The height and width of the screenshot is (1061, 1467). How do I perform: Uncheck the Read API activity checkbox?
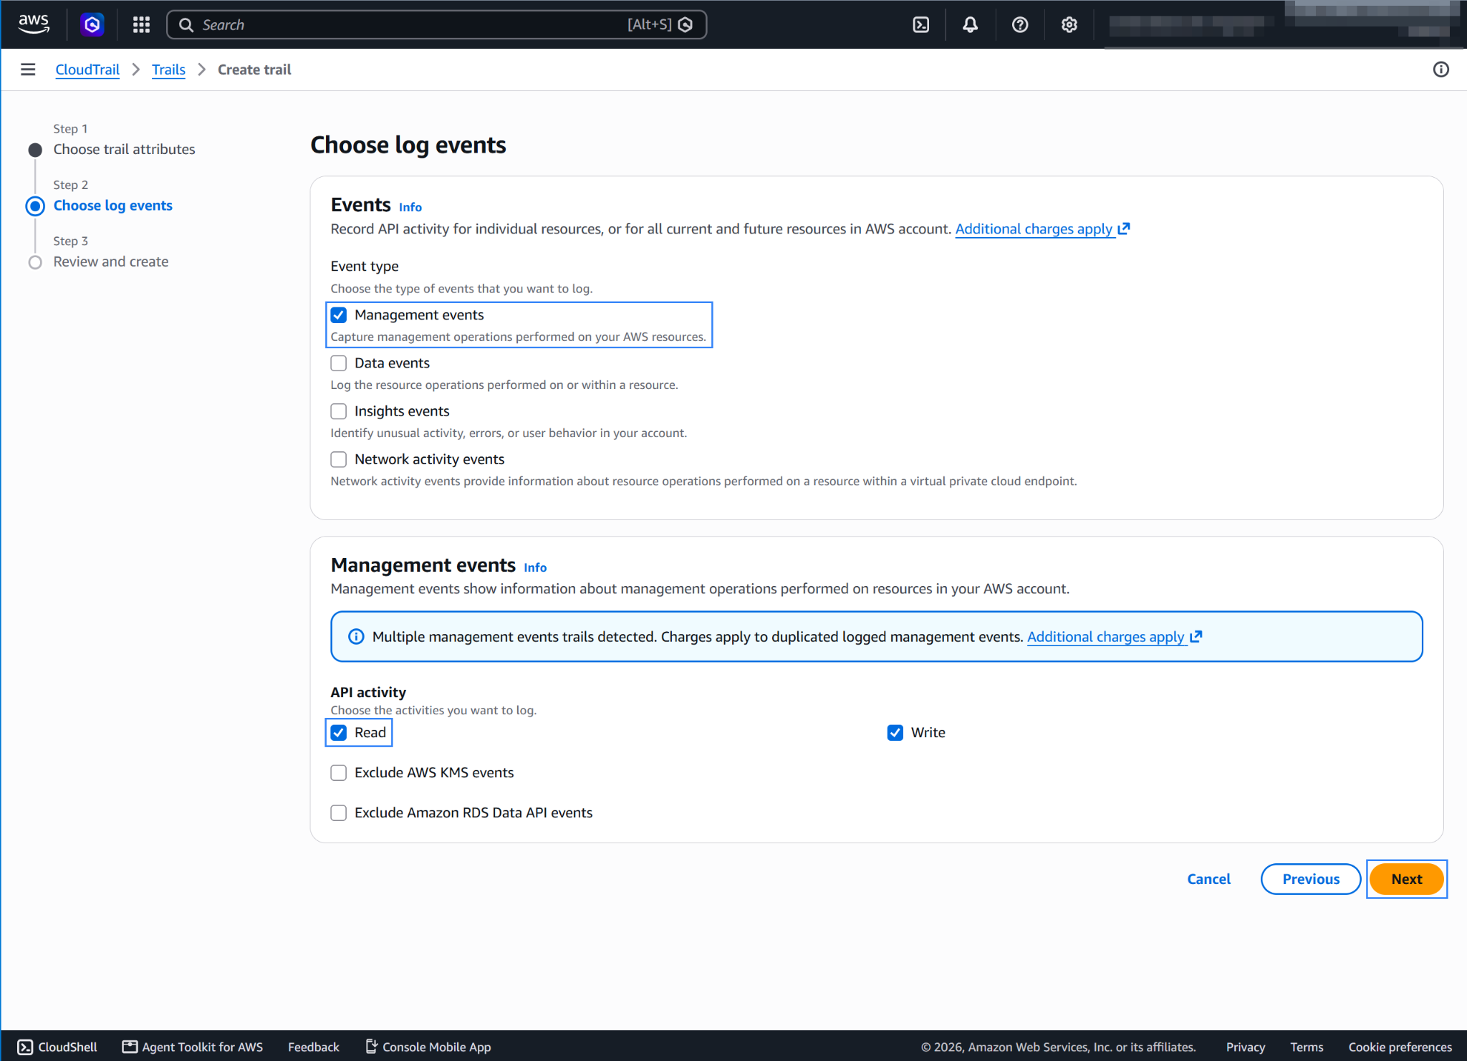click(x=339, y=732)
